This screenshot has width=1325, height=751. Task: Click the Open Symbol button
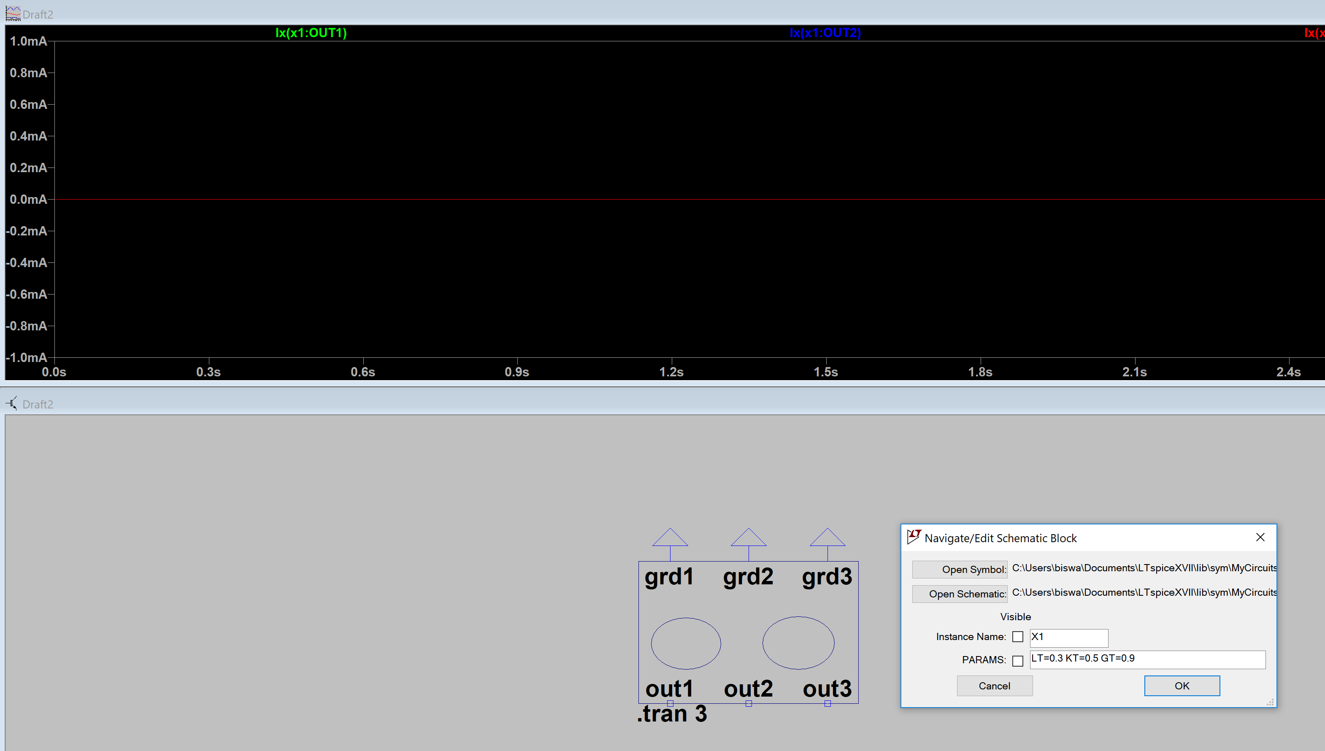[959, 570]
